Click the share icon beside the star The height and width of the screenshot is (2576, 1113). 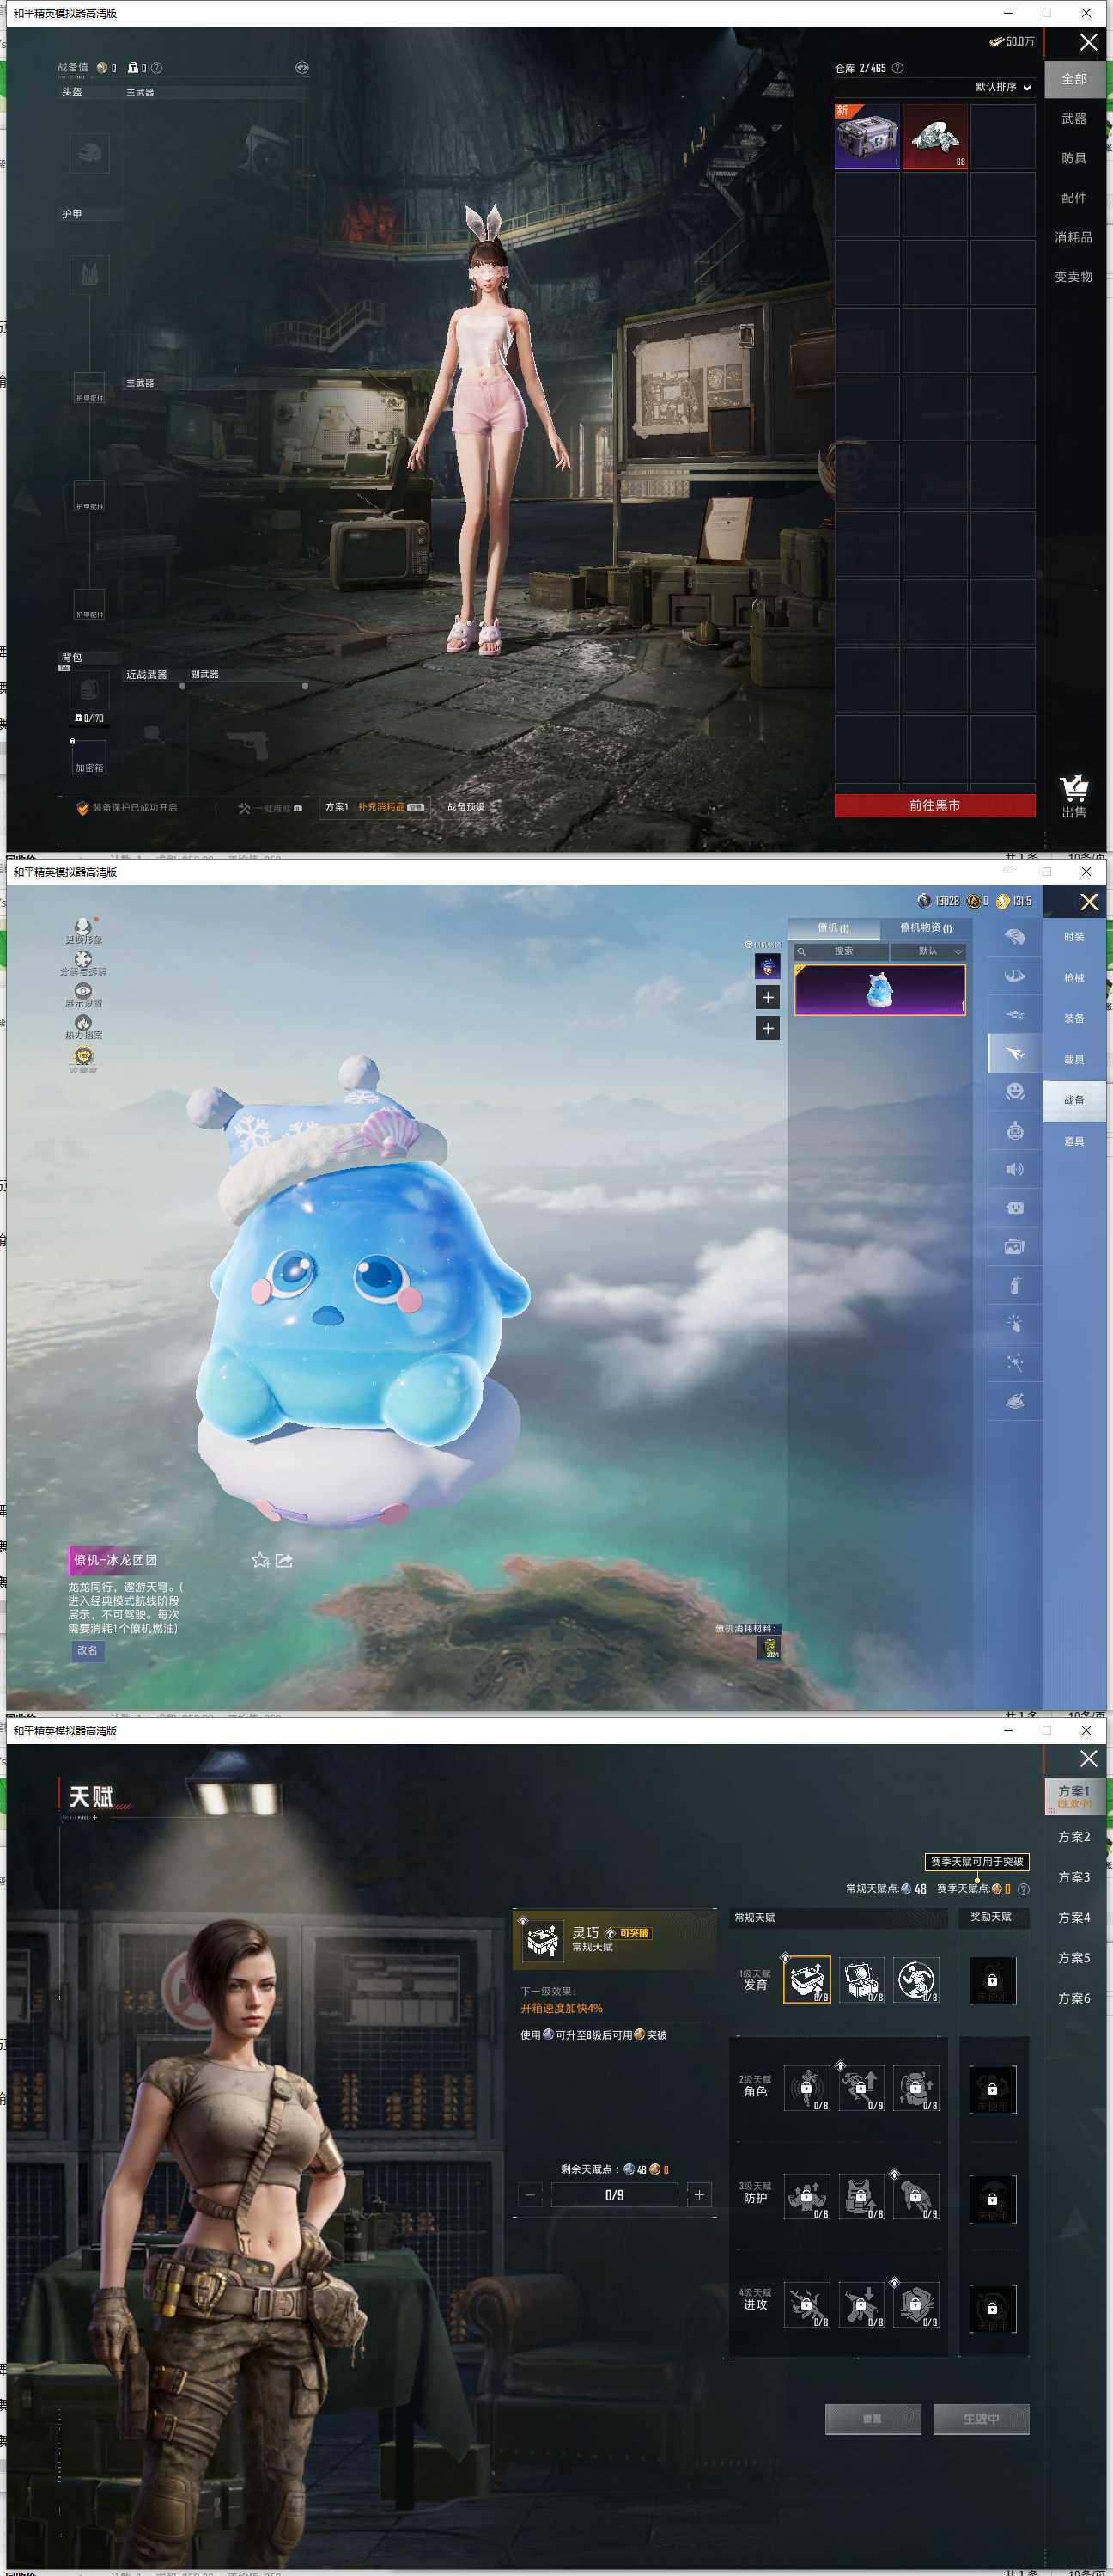(285, 1560)
